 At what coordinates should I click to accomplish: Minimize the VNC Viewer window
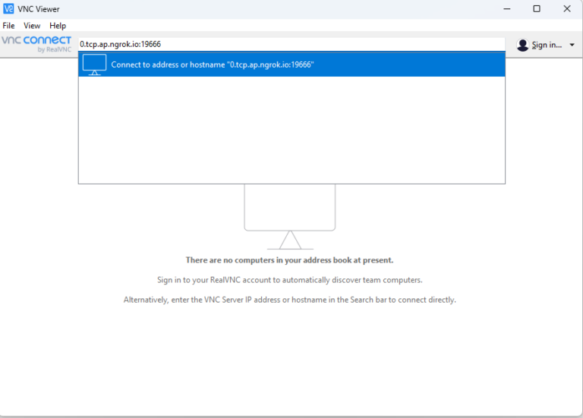click(x=506, y=9)
